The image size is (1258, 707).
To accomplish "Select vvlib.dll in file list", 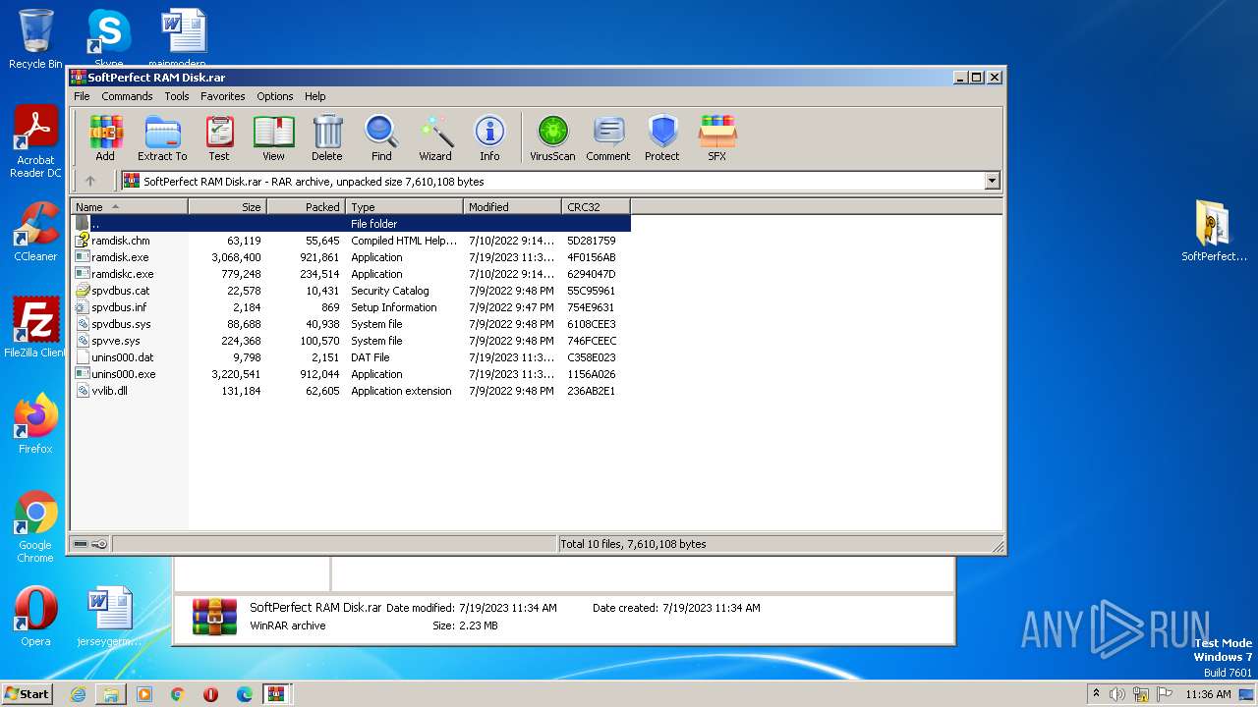I will tap(351, 391).
